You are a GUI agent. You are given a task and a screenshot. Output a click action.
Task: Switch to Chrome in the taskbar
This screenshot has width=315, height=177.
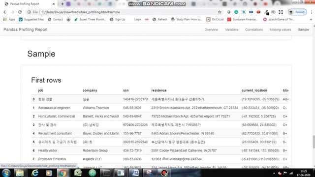(63, 173)
